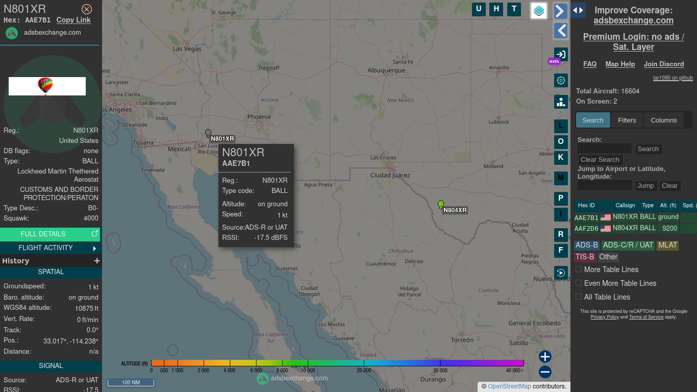Viewport: 697px width, 392px height.
Task: Close the N801XR aircraft info panel
Action: (x=87, y=9)
